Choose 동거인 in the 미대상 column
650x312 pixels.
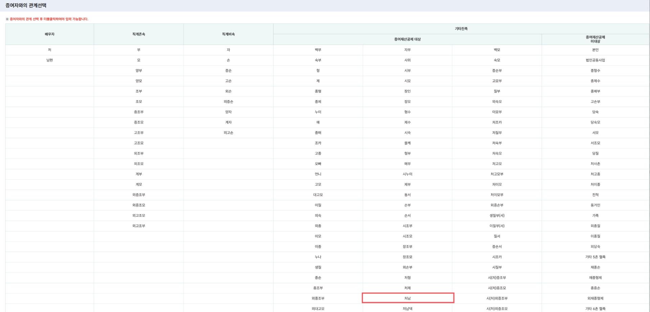coord(595,205)
